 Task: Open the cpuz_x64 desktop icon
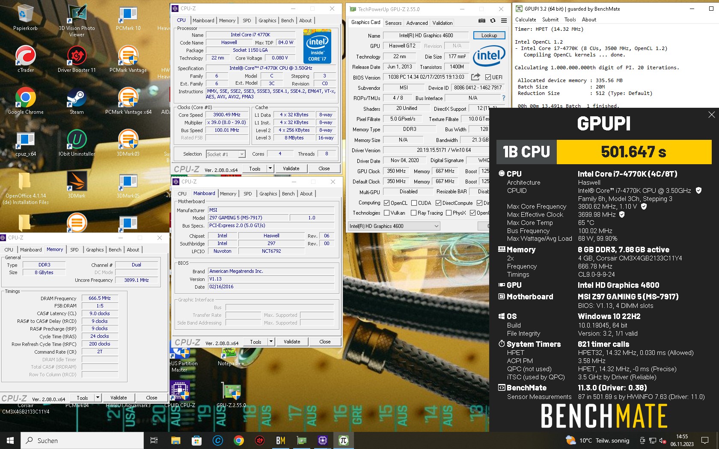tap(25, 143)
